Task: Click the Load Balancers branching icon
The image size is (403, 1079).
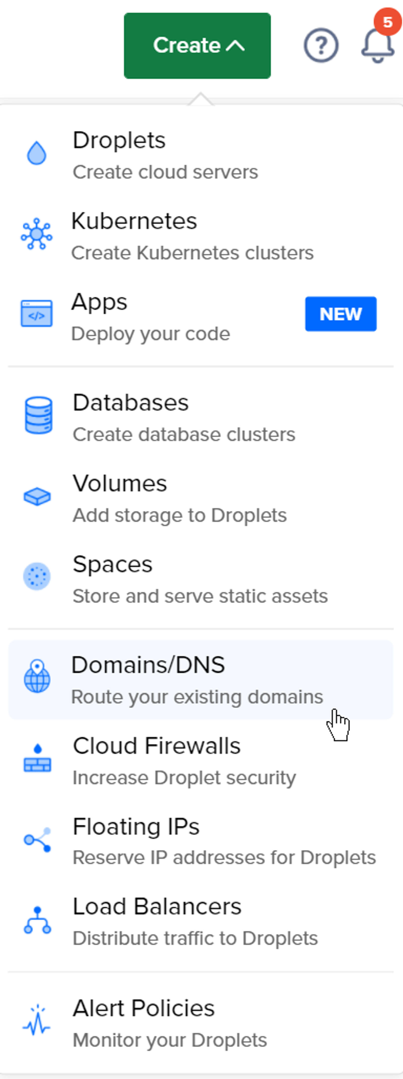Action: pyautogui.click(x=37, y=920)
